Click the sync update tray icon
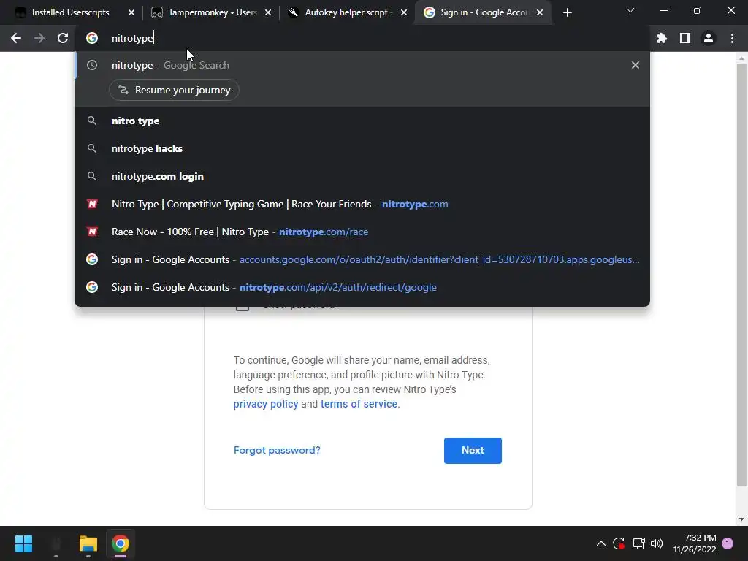The image size is (748, 561). click(619, 543)
